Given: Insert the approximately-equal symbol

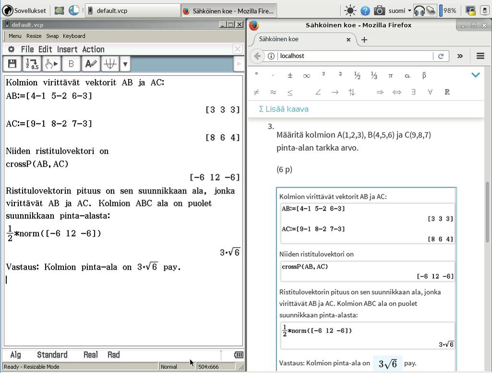Looking at the screenshot, I should 273,92.
